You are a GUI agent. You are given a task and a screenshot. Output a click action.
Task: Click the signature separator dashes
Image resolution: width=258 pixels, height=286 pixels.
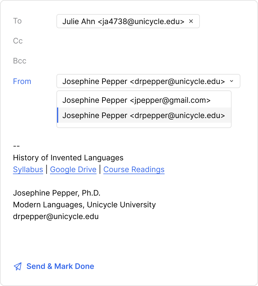coord(16,146)
